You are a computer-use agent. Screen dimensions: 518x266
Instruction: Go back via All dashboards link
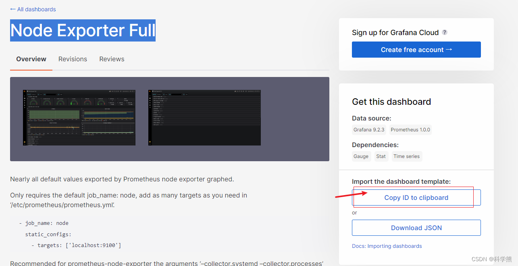click(x=33, y=9)
